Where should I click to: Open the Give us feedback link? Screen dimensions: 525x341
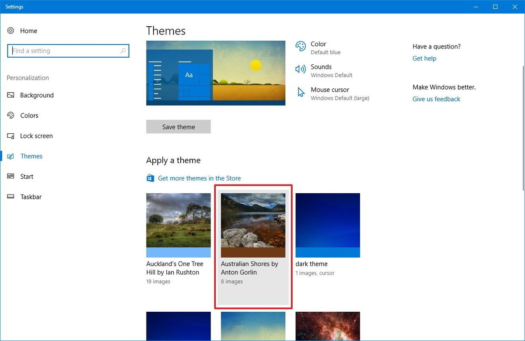(436, 99)
